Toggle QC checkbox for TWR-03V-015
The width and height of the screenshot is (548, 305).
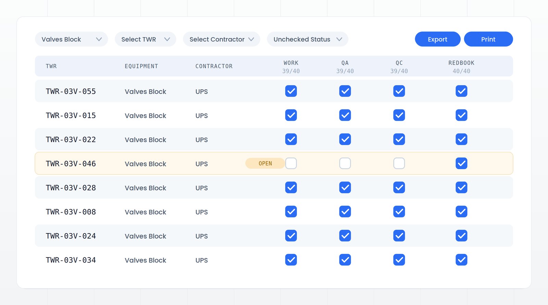[x=399, y=115]
